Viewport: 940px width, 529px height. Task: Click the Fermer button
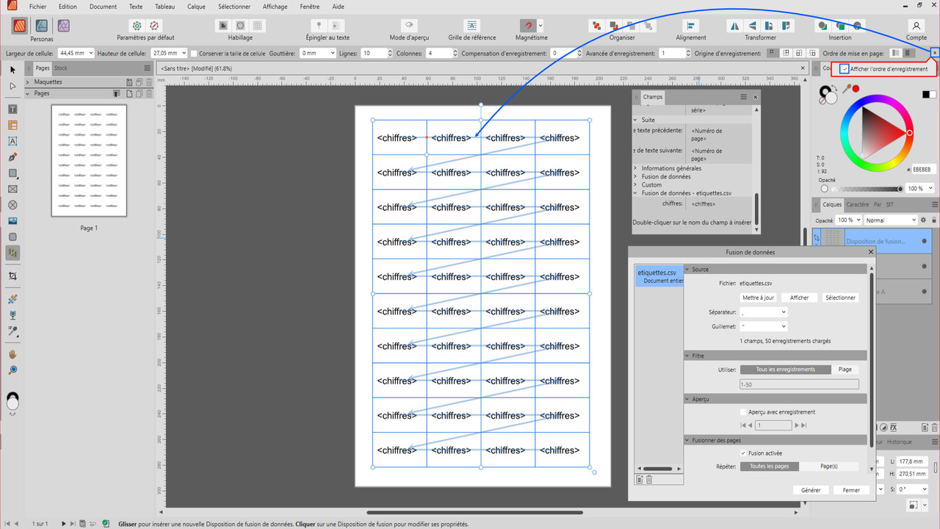[x=851, y=490]
